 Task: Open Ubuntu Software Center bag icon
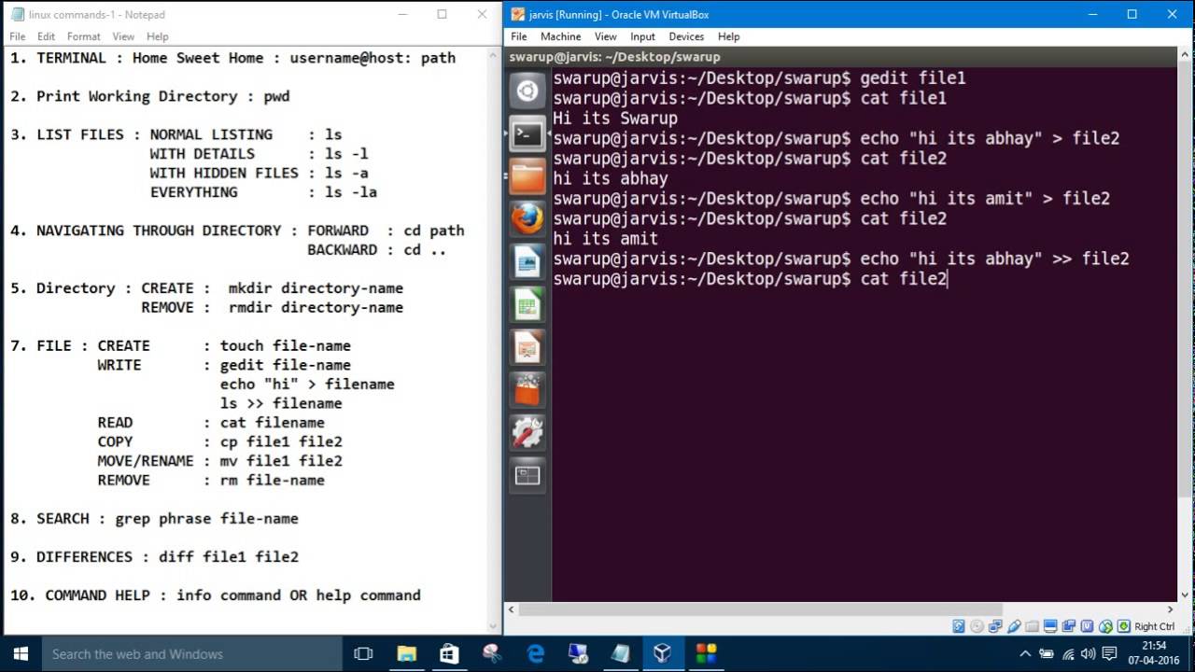click(527, 389)
